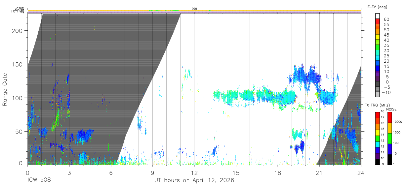The image size is (406, 187).
Task: Select the "Range Gate" y-axis label
Action: click(x=5, y=90)
